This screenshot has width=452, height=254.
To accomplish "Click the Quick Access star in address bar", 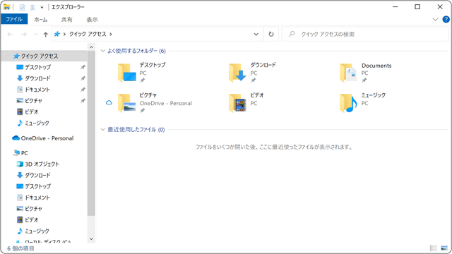I will pyautogui.click(x=56, y=34).
